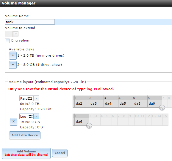Screen dimensions: 172x161
Task: Select disk da9 in RaidZ2 row
Action: pos(155,103)
